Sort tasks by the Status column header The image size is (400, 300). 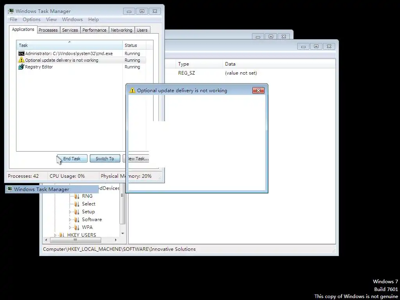(134, 45)
